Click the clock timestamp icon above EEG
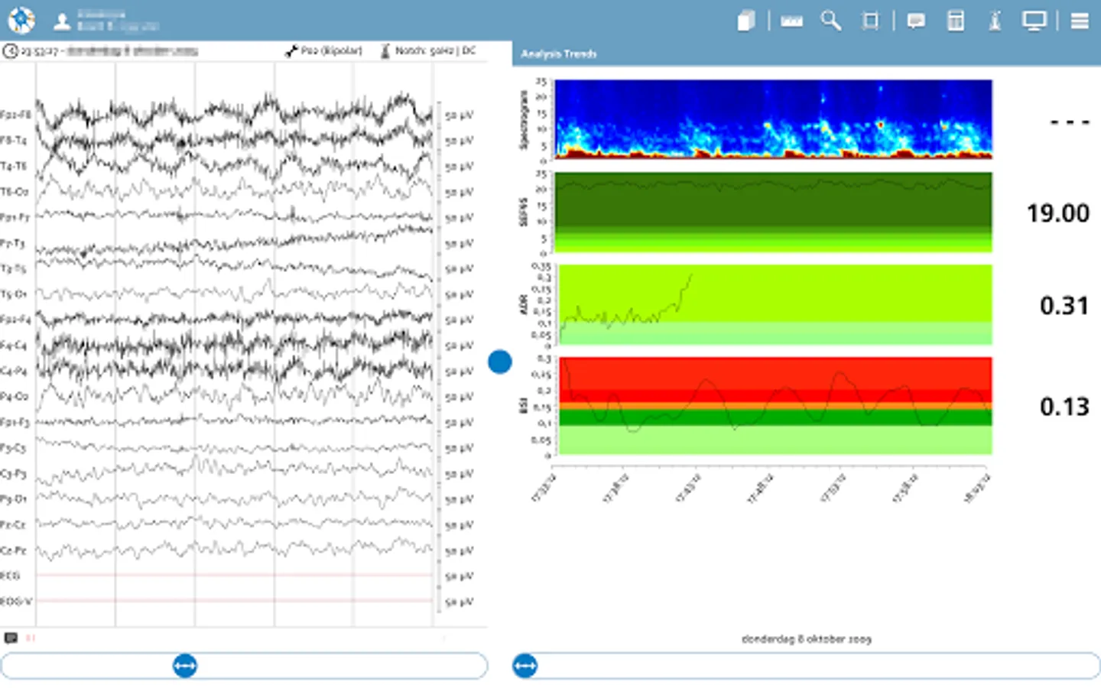This screenshot has width=1101, height=688. point(11,52)
